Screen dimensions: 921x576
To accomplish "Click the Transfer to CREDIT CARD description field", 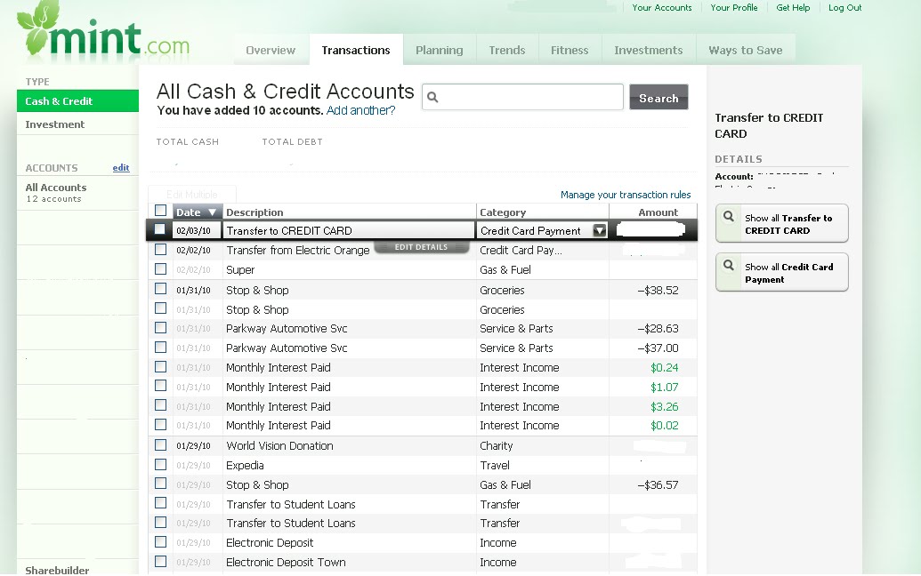I will click(349, 230).
